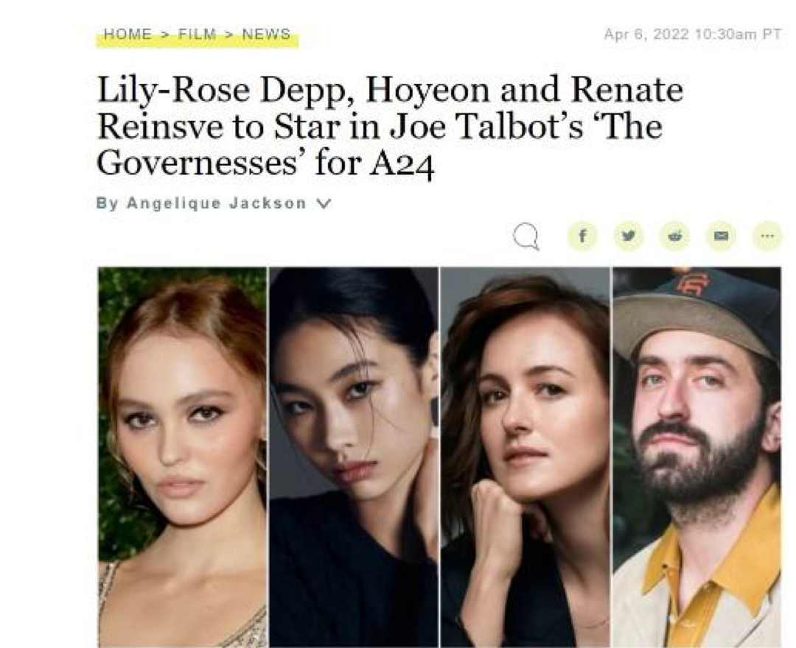Click the Apr 6, 2022 timestamp
The height and width of the screenshot is (648, 796).
[692, 35]
